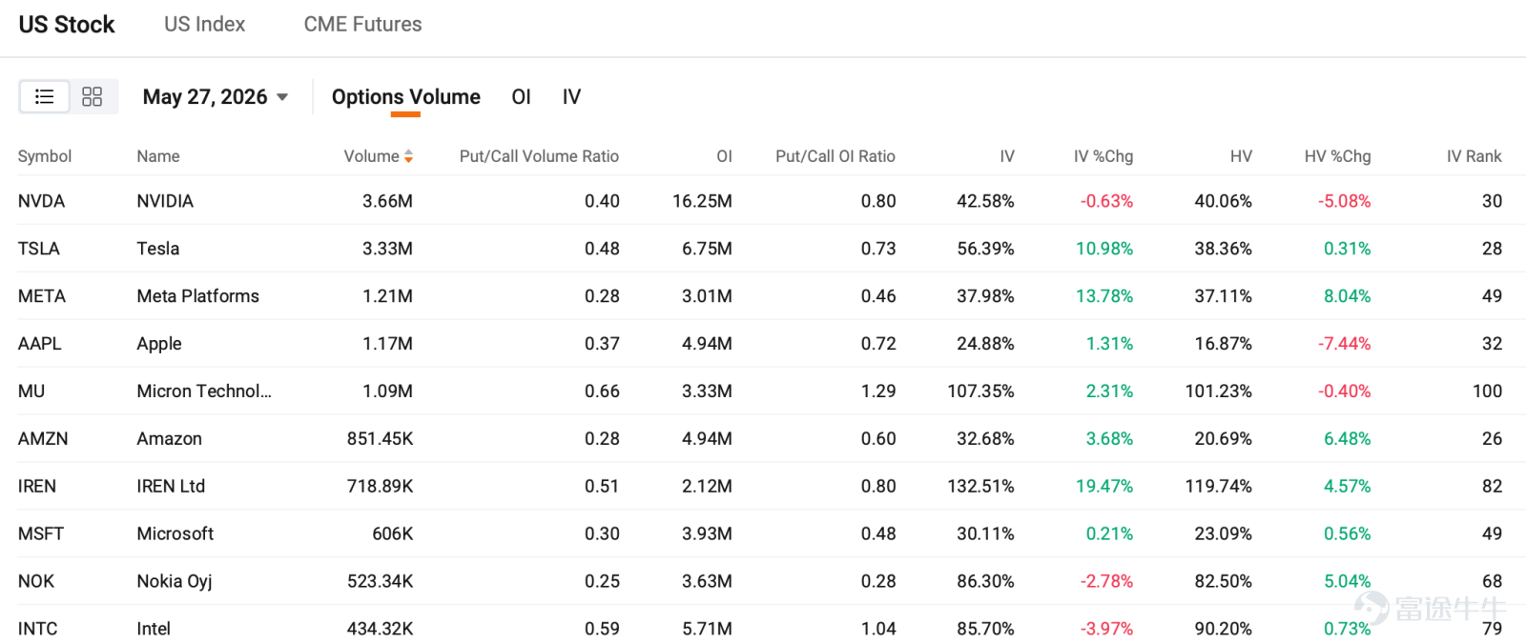Select IREN IV change 19.47%
1526x643 pixels.
1104,487
